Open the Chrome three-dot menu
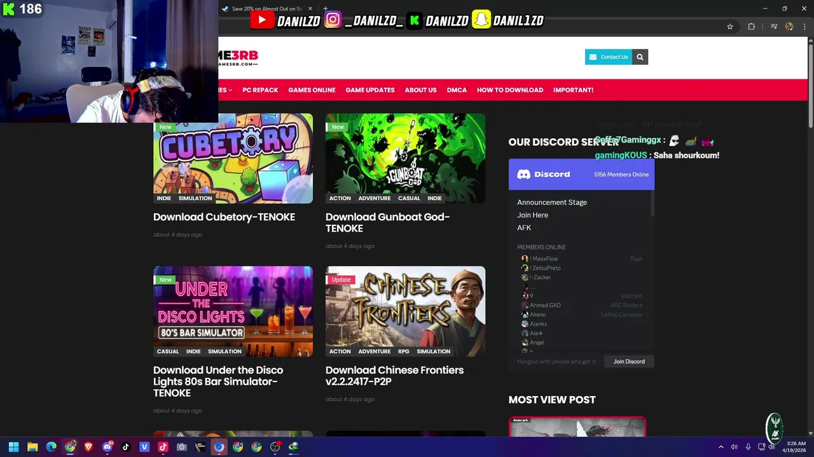The width and height of the screenshot is (814, 457). (x=804, y=27)
